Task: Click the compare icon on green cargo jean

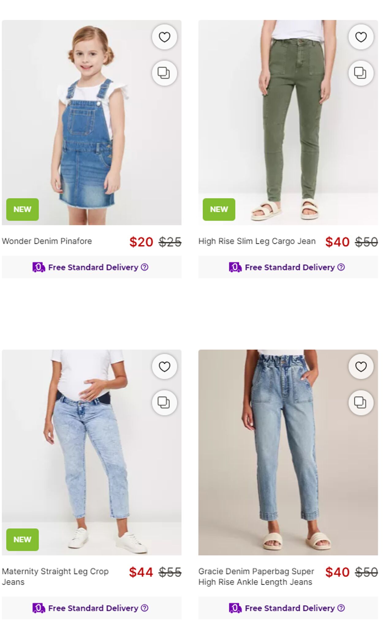Action: [361, 73]
